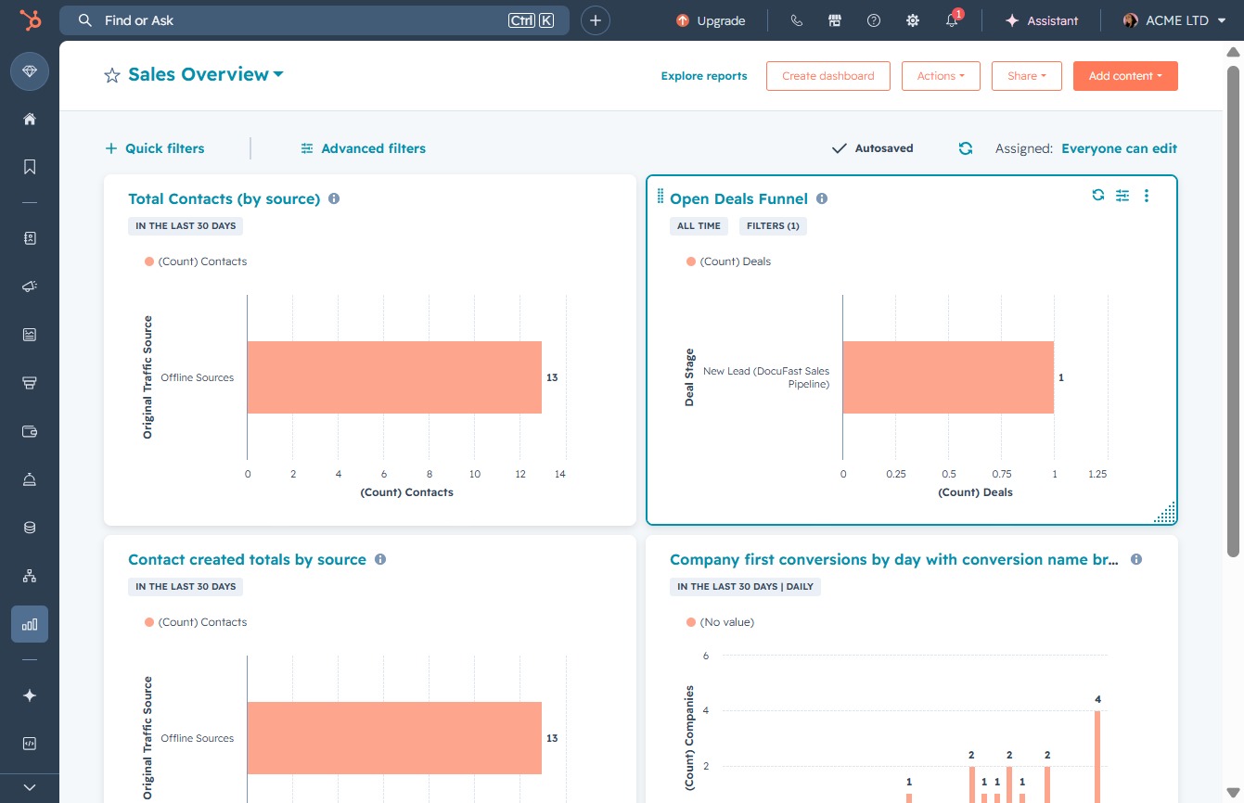Refresh the Open Deals Funnel report
The image size is (1244, 803).
(x=1098, y=195)
